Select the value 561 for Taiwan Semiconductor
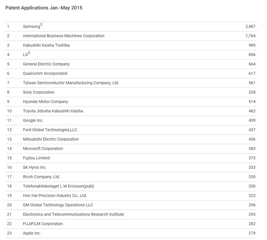The image size is (267, 240). (252, 83)
